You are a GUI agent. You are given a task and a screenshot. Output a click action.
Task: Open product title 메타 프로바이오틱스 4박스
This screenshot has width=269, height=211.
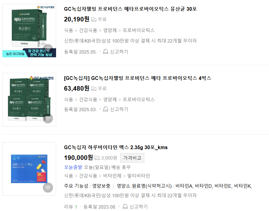[138, 78]
